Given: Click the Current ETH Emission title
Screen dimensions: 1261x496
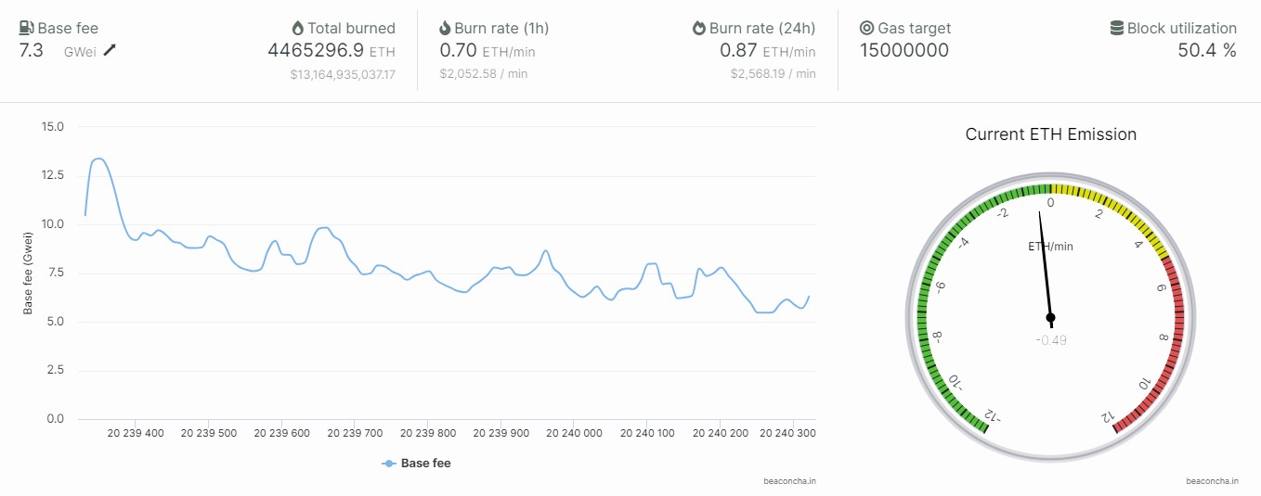Looking at the screenshot, I should pyautogui.click(x=1050, y=134).
